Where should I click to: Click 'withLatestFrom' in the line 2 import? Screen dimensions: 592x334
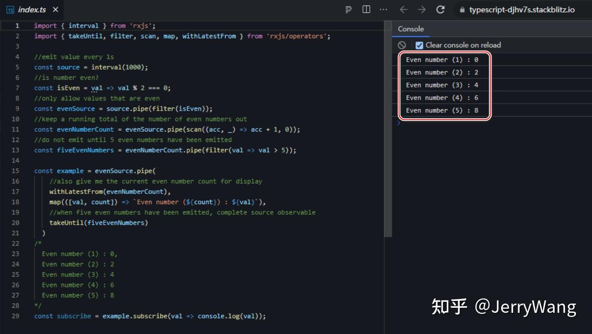point(209,36)
